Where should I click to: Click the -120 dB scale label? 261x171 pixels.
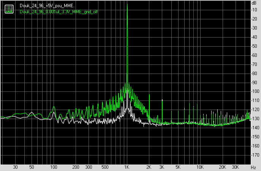click(255, 110)
